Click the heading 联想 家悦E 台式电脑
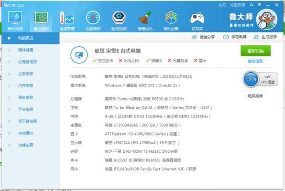Viewport: 285px width, 191px height. 118,51
